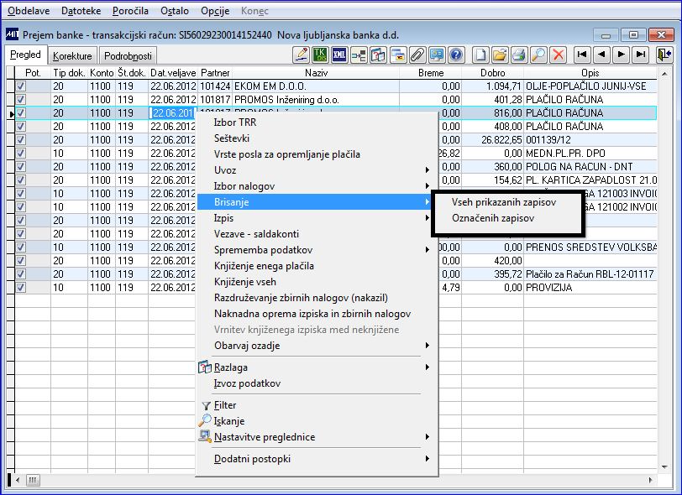Click the magnifying glass search toolbar icon
The image size is (682, 495).
point(538,55)
